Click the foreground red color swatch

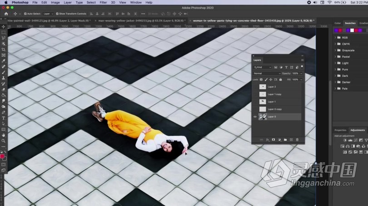point(2,157)
